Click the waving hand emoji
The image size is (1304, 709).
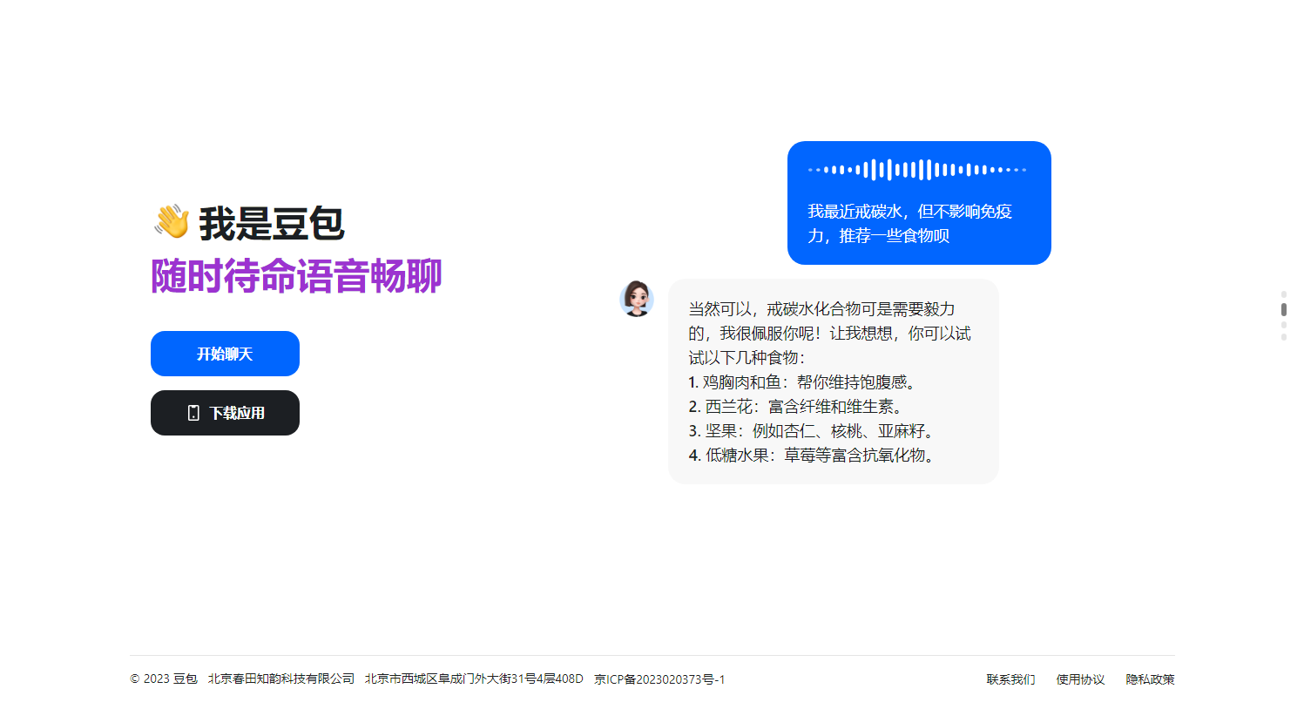(x=172, y=222)
